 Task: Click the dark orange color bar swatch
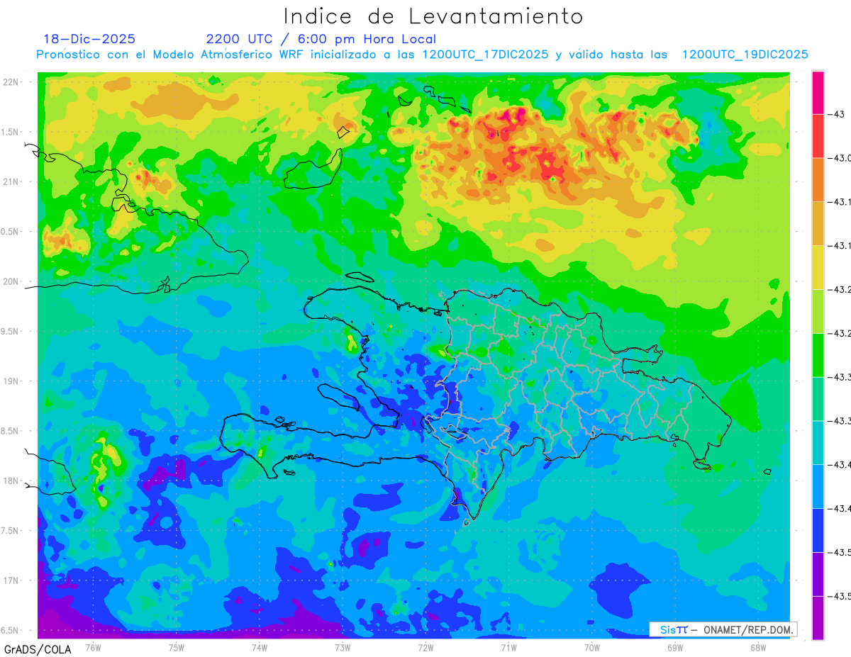(x=818, y=180)
